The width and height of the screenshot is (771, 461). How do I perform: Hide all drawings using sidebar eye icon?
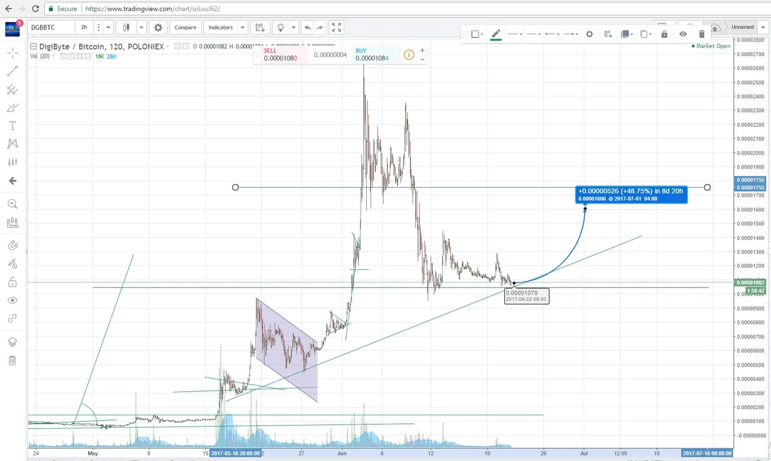(x=12, y=300)
